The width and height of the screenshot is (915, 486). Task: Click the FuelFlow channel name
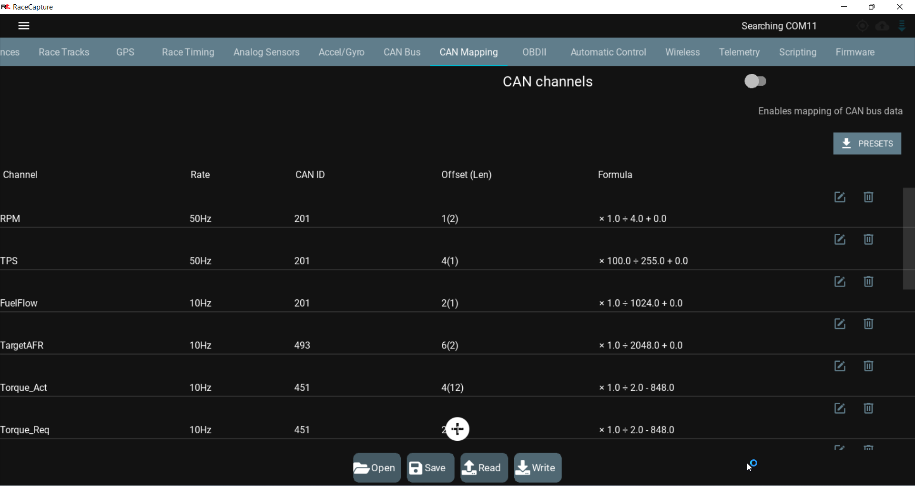(x=19, y=303)
